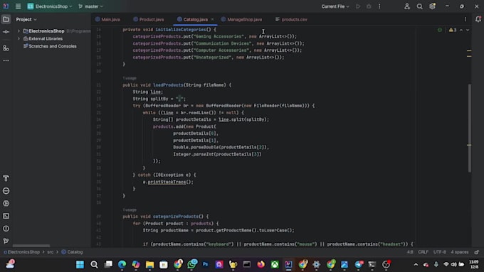Open File Explorer from taskbar
Viewport: 484px width, 272px height.
point(149,264)
